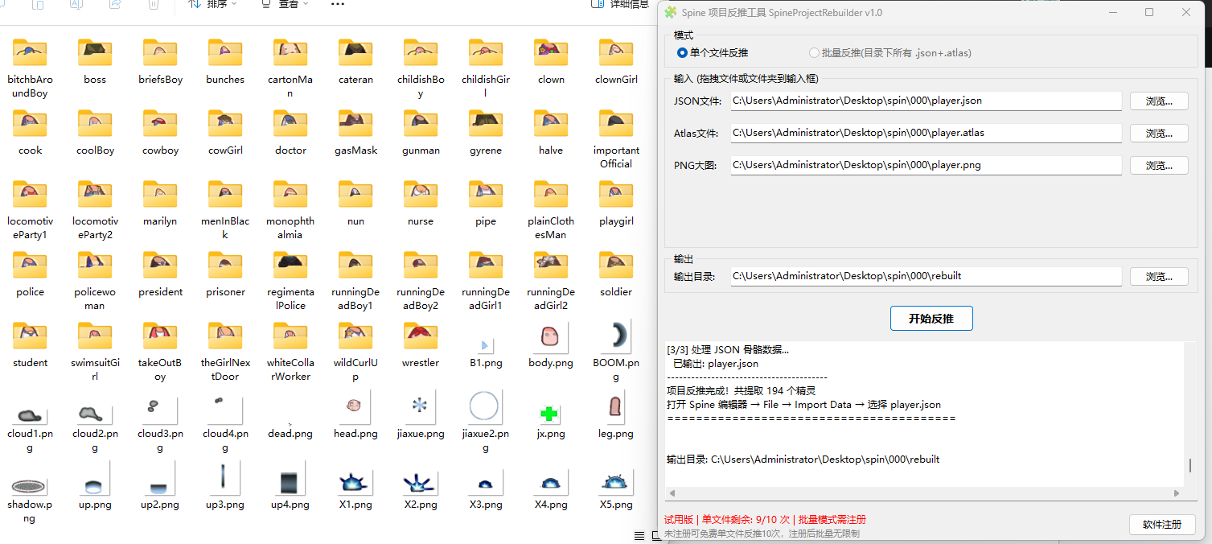Screen dimensions: 1212x544
Task: Click the log panel vertical scrollbar thumb
Action: coord(1191,466)
